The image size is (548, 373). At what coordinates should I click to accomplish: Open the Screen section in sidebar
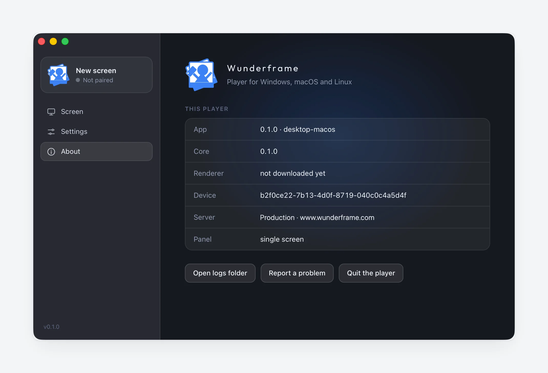pyautogui.click(x=97, y=112)
